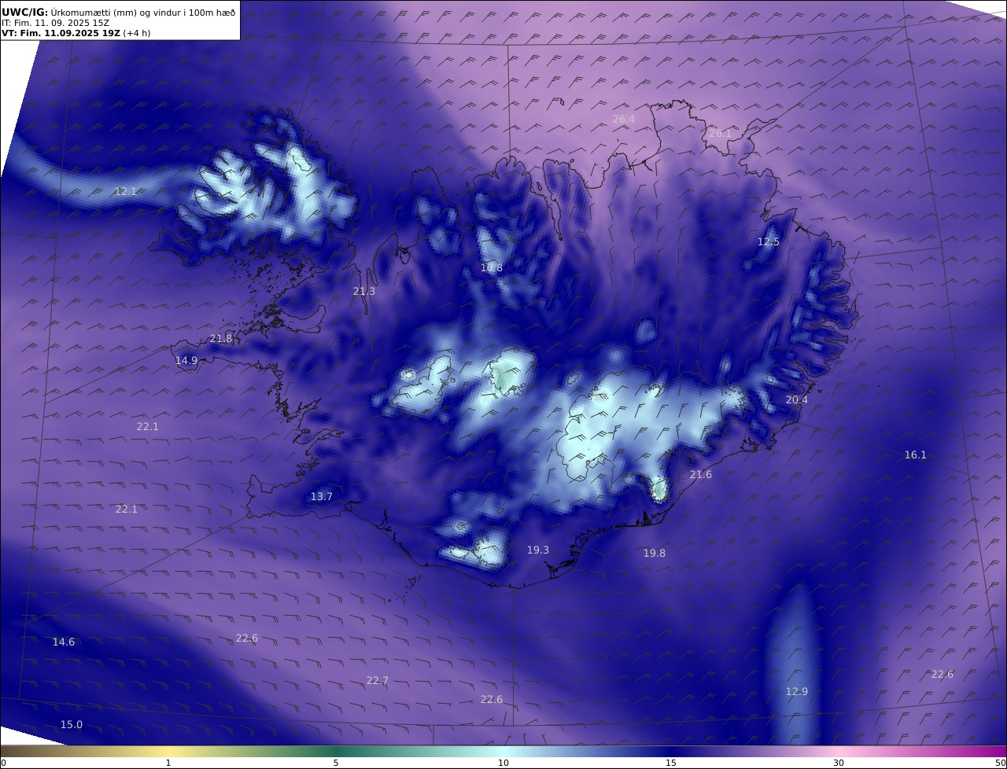Click the 12.5 value label

click(x=768, y=242)
